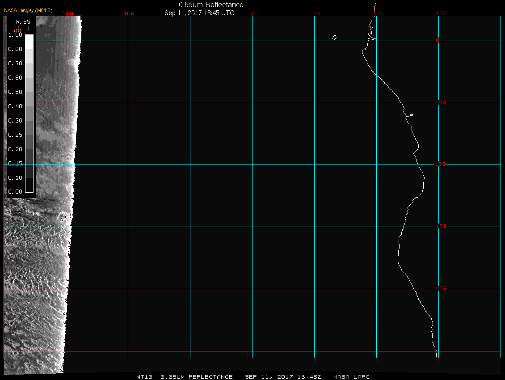Select the 0.50 value on reflectance scale
The height and width of the screenshot is (380, 505).
pyautogui.click(x=15, y=92)
